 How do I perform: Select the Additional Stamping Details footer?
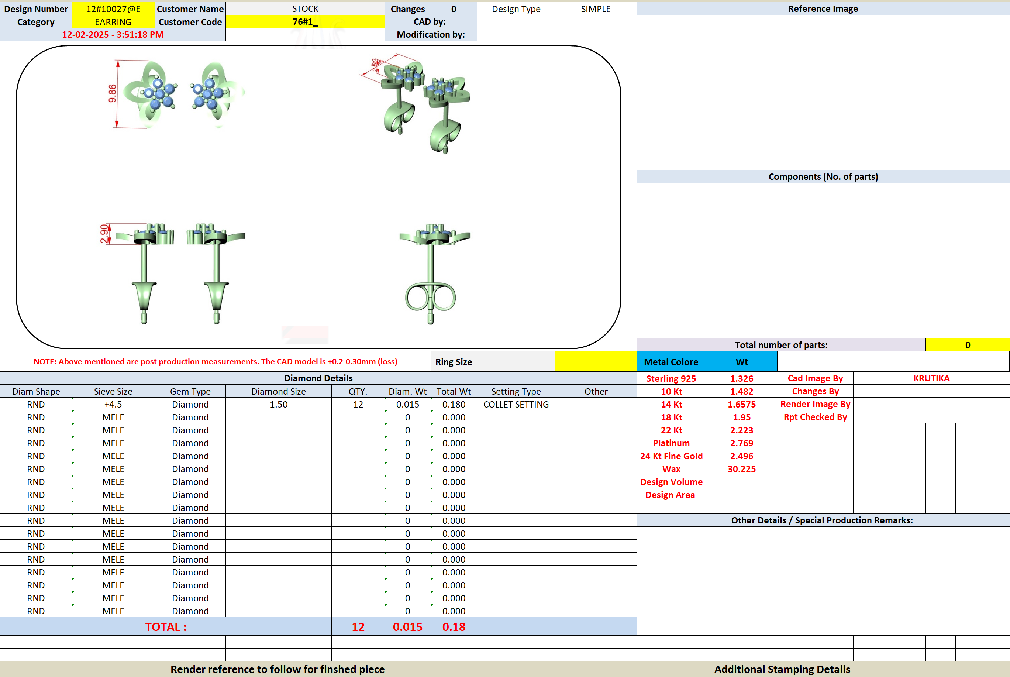click(x=782, y=669)
